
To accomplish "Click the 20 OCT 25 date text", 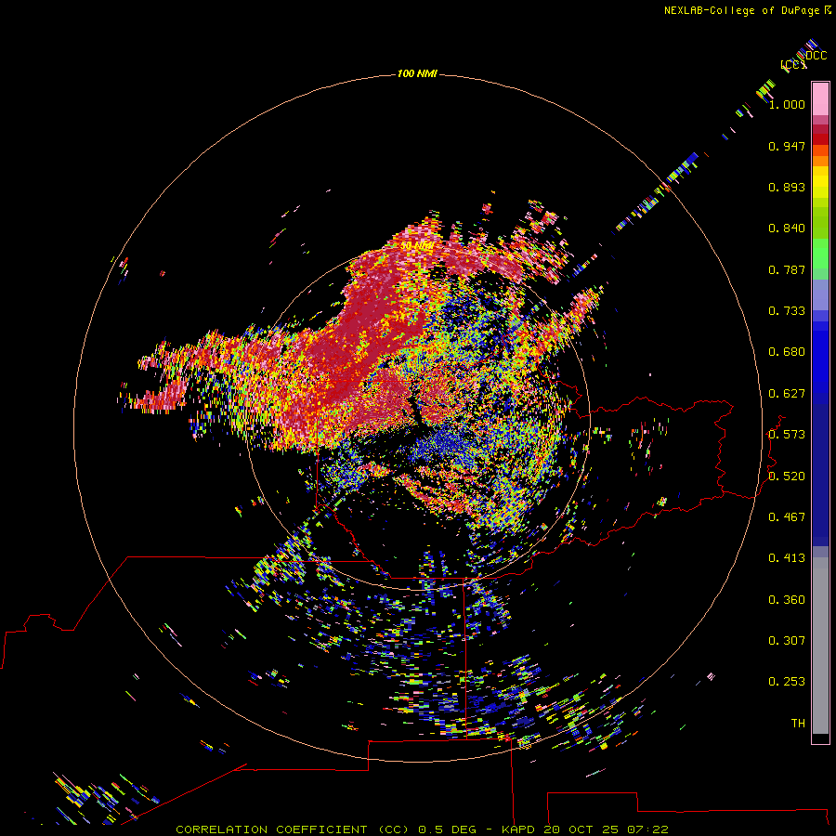I will pyautogui.click(x=582, y=829).
